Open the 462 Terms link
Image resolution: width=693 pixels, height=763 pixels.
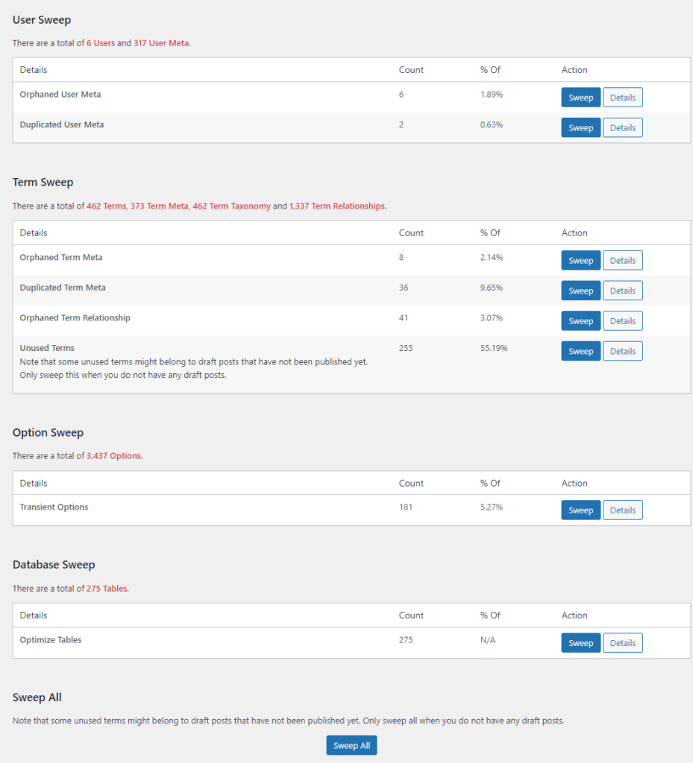pos(107,205)
